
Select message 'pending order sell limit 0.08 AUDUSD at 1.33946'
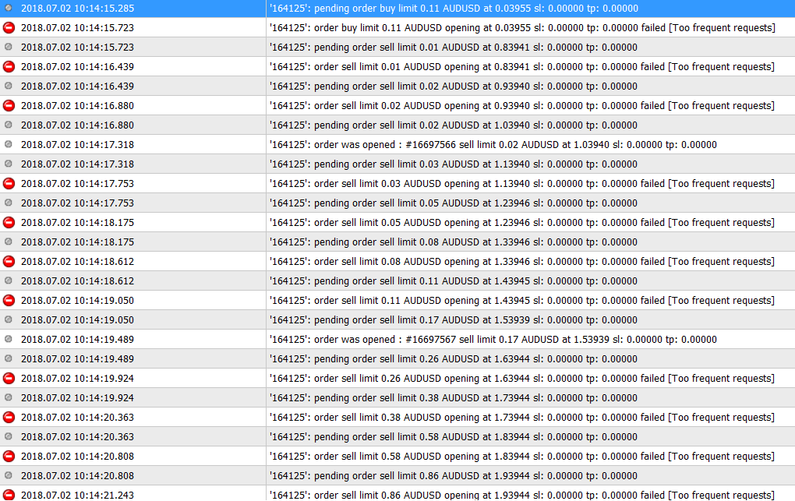[x=454, y=242]
